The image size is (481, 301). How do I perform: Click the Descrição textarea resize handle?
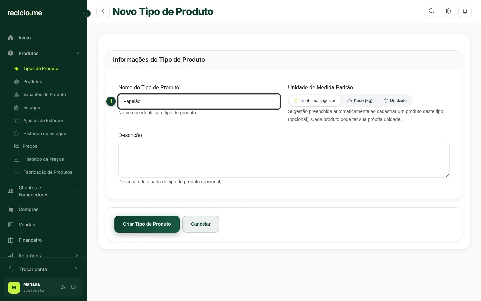pyautogui.click(x=447, y=175)
